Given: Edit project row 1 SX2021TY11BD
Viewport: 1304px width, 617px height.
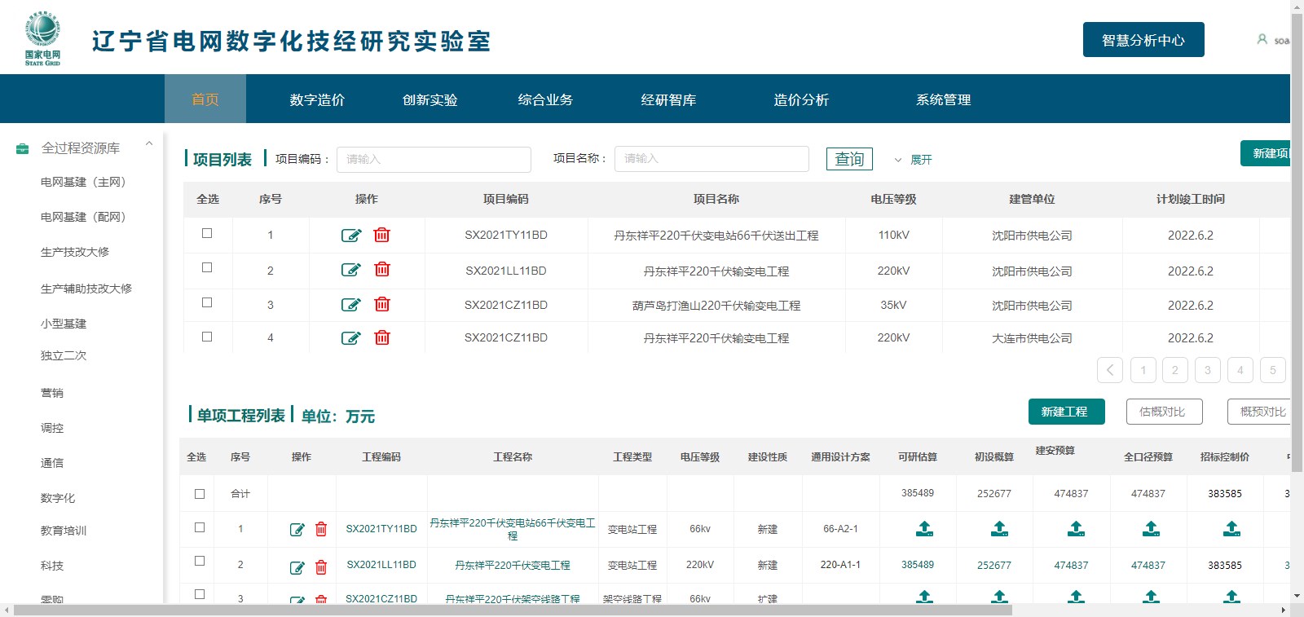Looking at the screenshot, I should click(350, 236).
